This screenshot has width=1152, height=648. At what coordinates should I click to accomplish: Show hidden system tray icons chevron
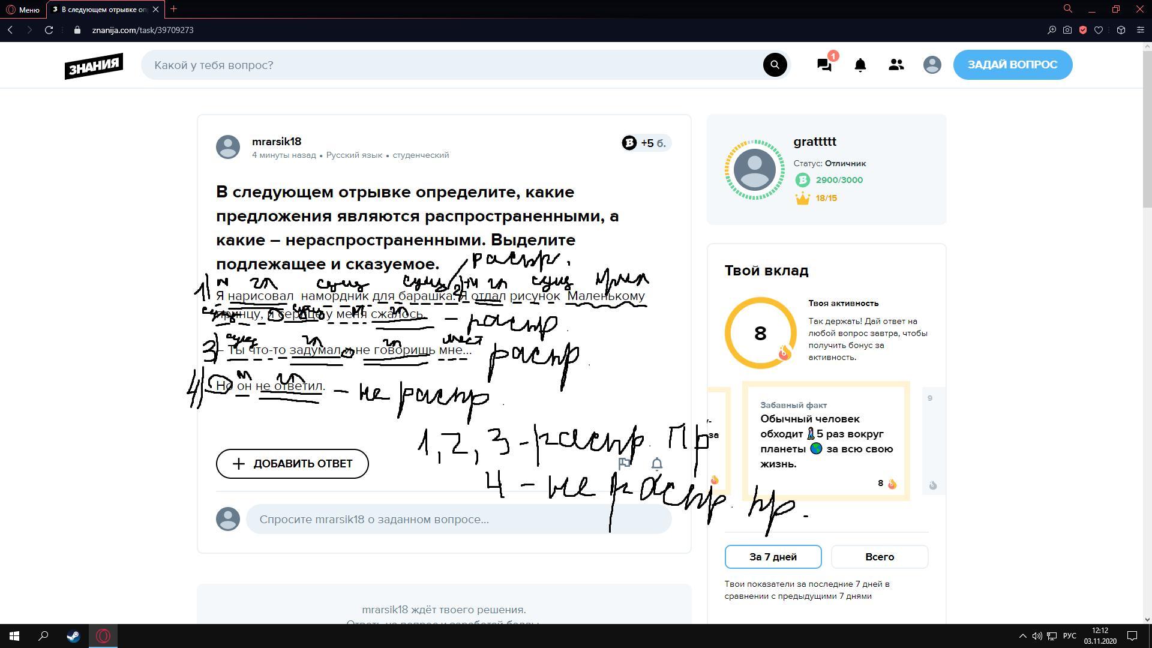click(x=1022, y=636)
